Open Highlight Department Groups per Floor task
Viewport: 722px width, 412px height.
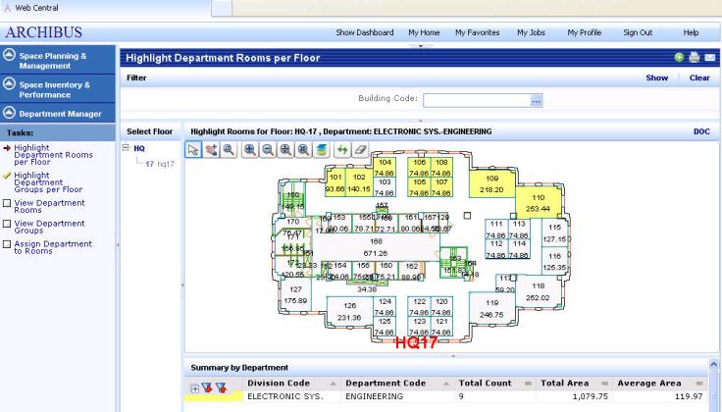pyautogui.click(x=48, y=182)
